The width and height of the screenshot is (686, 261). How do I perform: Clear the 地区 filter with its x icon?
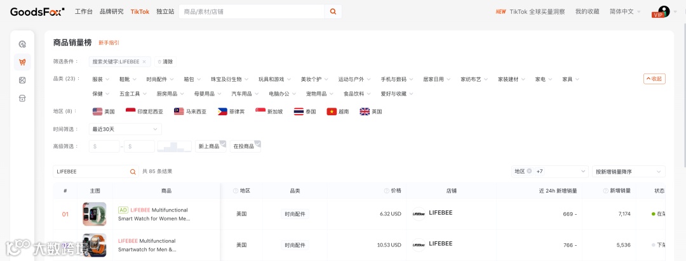(529, 171)
